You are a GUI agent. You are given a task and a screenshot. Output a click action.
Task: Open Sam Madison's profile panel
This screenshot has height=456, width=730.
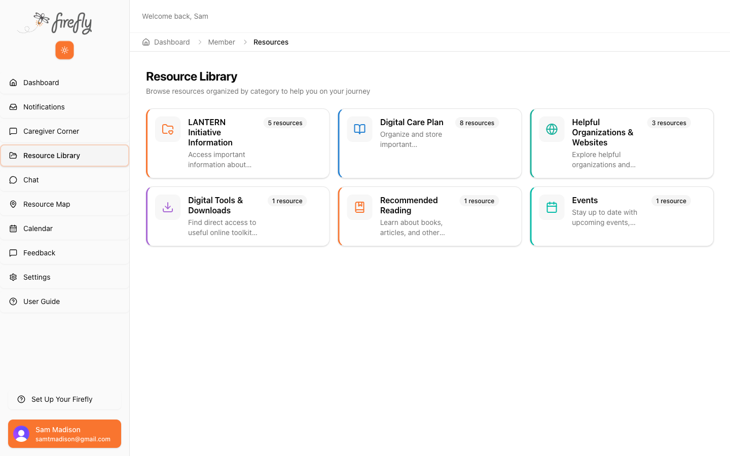click(x=64, y=434)
